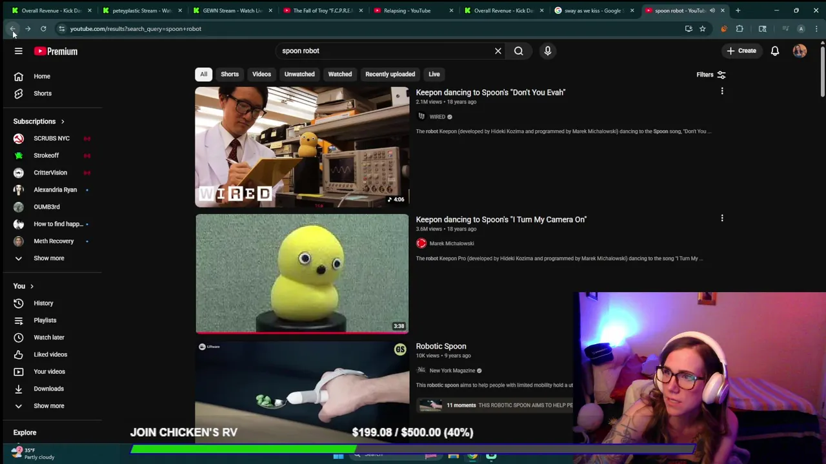The image size is (826, 464).
Task: Open title Keepon dancing to "I Turn My Camera On"
Action: [501, 219]
